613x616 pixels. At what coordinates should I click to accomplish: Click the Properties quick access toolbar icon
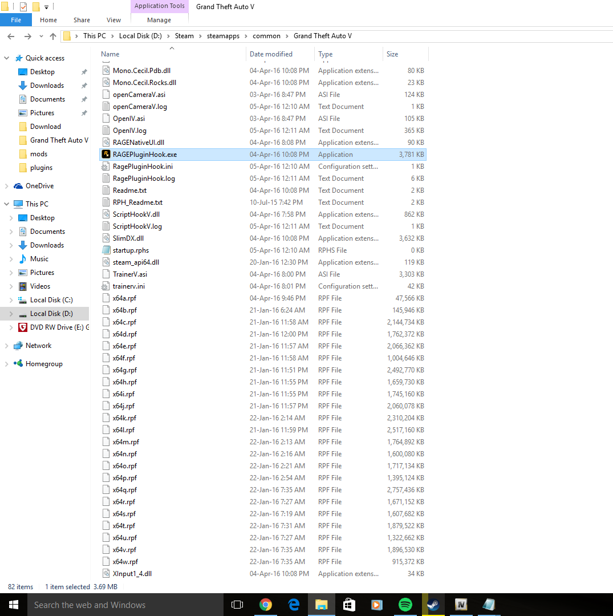click(23, 7)
